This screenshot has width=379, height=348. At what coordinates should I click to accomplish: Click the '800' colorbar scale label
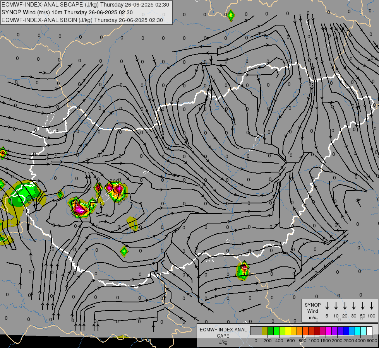[x=302, y=341]
